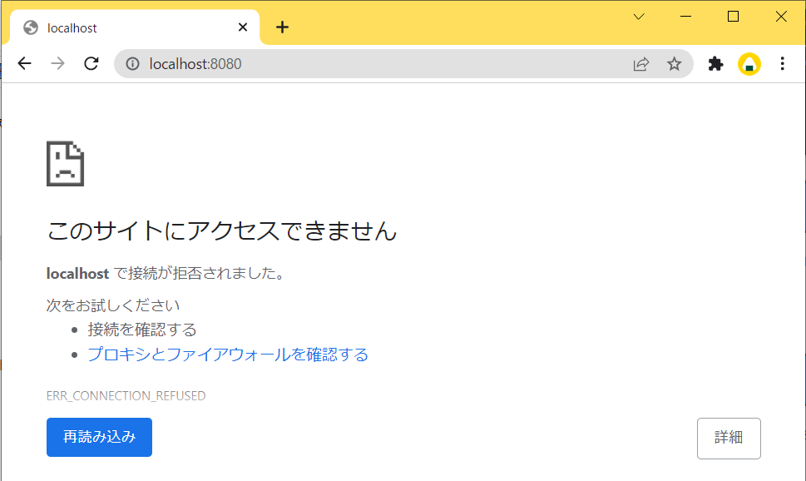Screen dimensions: 806x481
Task: Open the プロキシとファイアウォールを確認する link
Action: click(228, 355)
